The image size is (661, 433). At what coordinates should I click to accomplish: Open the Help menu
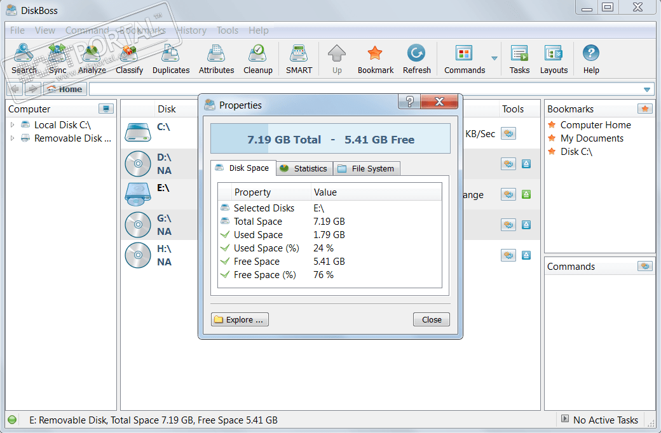tap(259, 30)
